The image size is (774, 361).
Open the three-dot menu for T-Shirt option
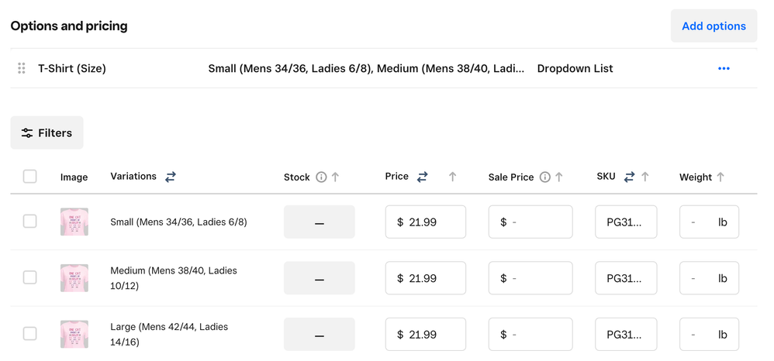724,68
